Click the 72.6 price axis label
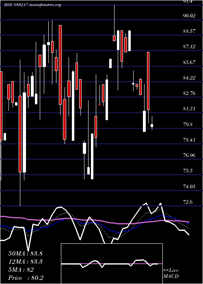The width and height of the screenshot is (203, 284). click(188, 202)
